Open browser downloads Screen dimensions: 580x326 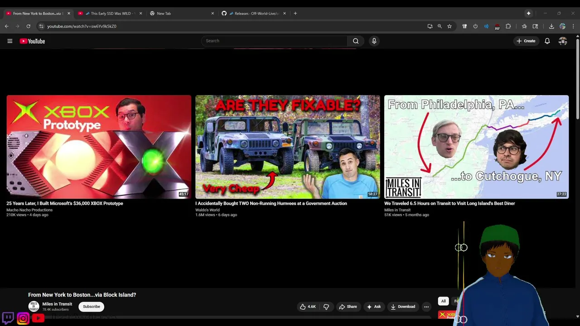pyautogui.click(x=551, y=26)
